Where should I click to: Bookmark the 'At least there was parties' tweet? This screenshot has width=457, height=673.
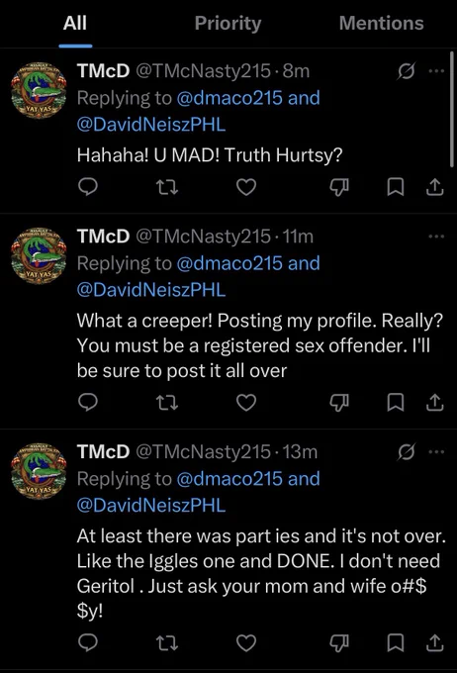[396, 642]
